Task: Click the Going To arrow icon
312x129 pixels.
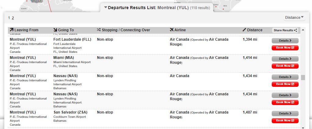Action: (x=55, y=30)
